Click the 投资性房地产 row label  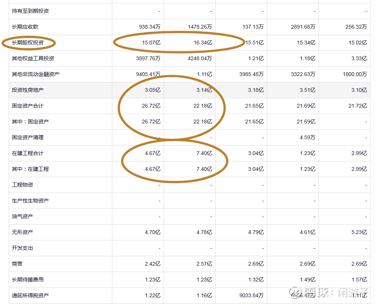pyautogui.click(x=28, y=90)
